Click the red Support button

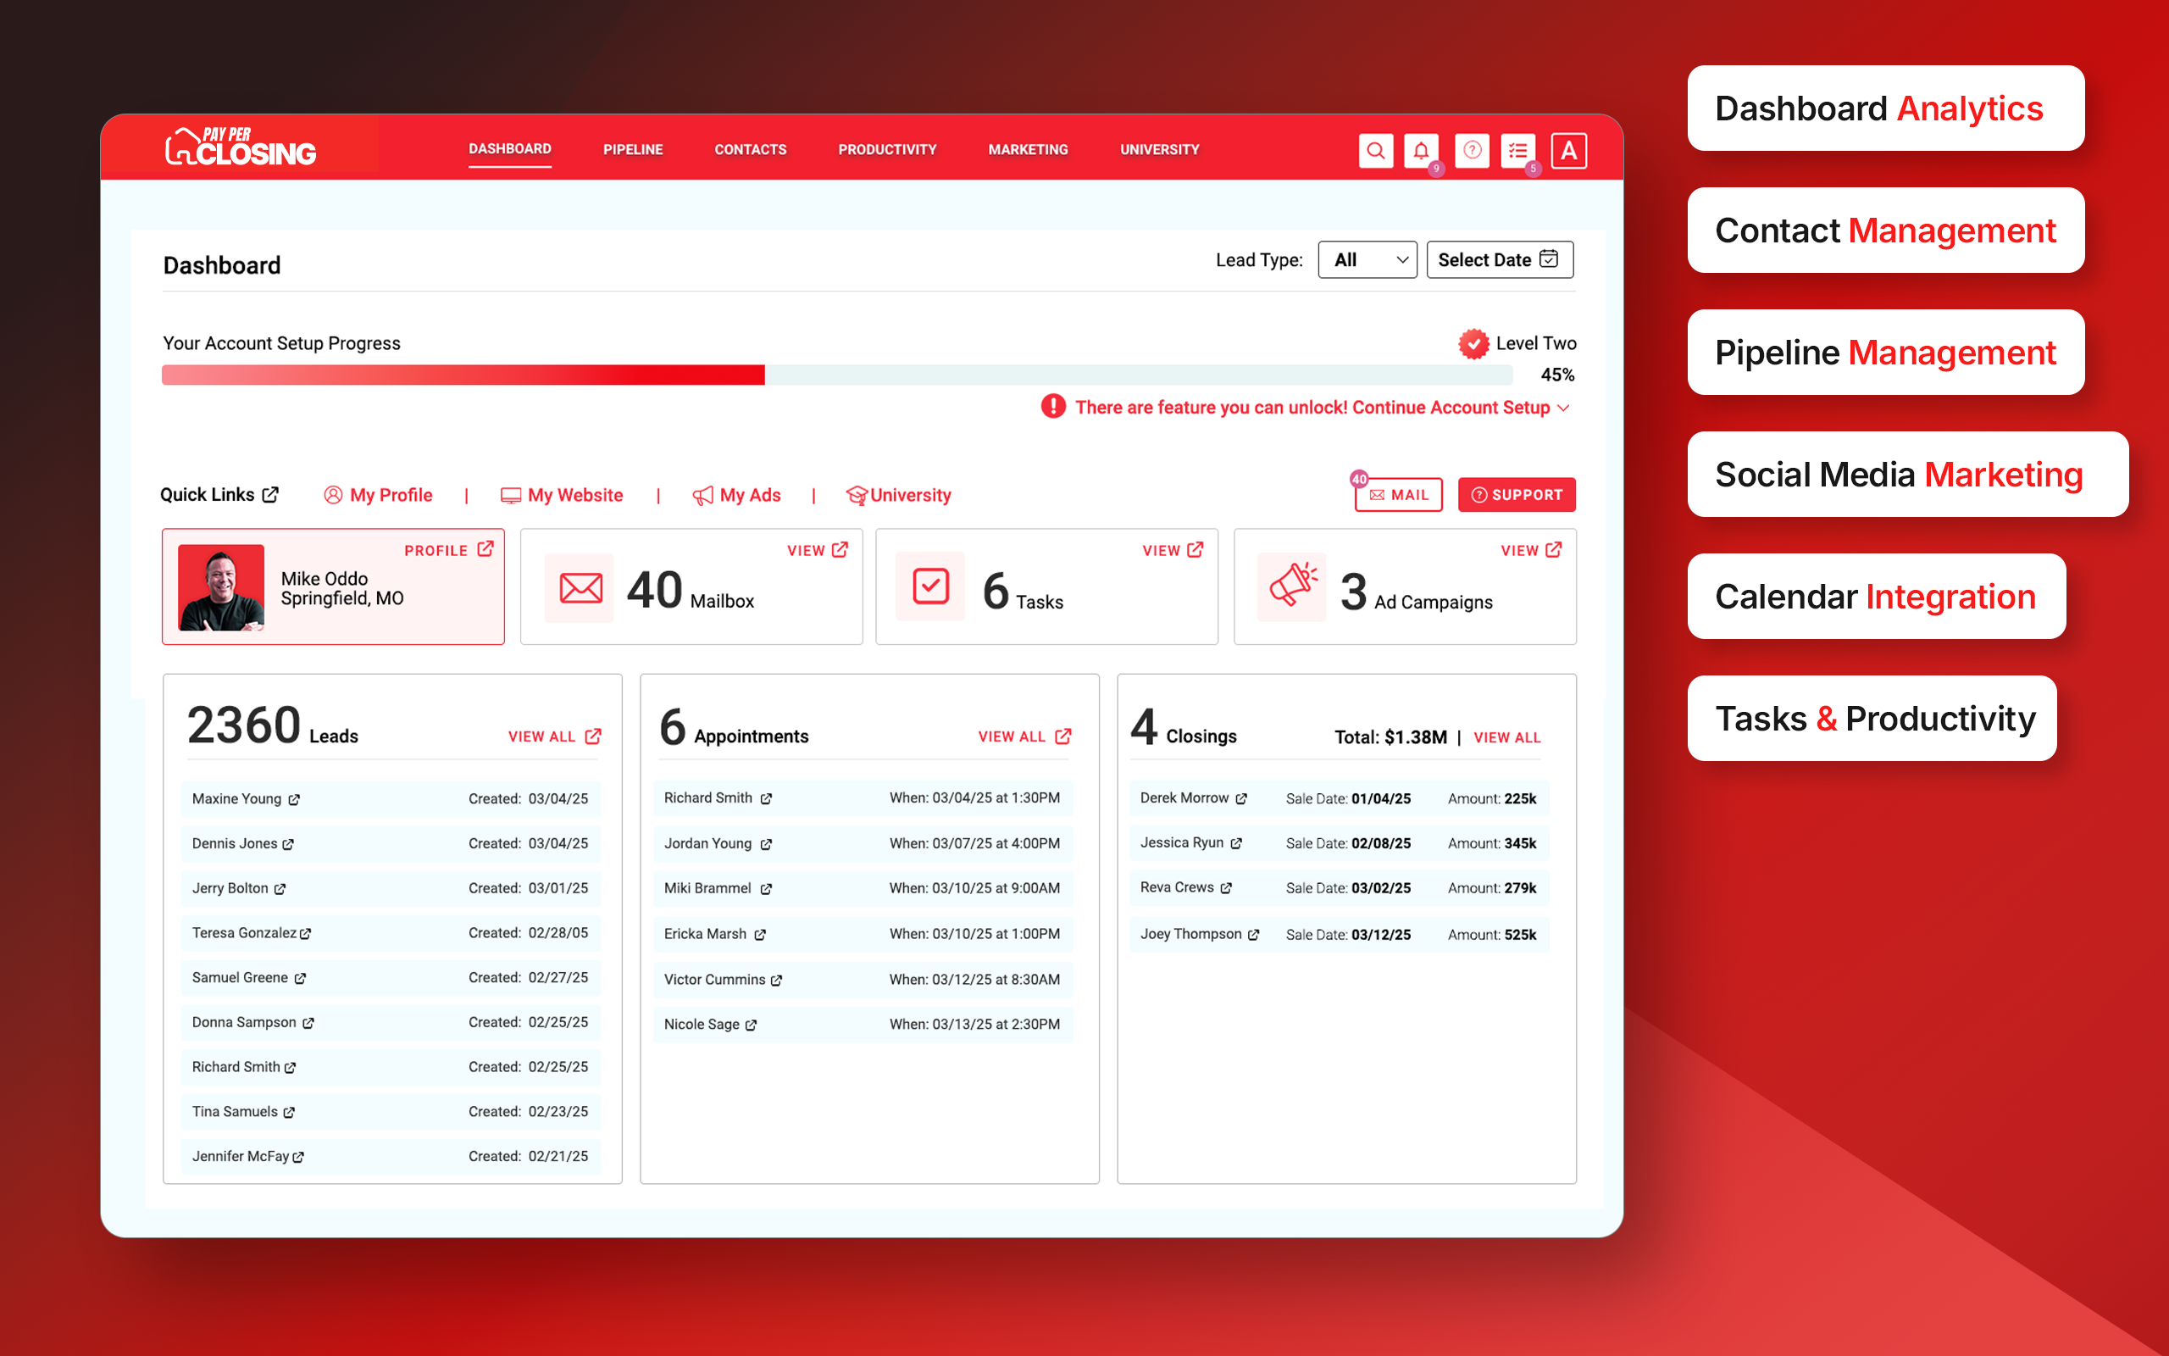[x=1517, y=495]
